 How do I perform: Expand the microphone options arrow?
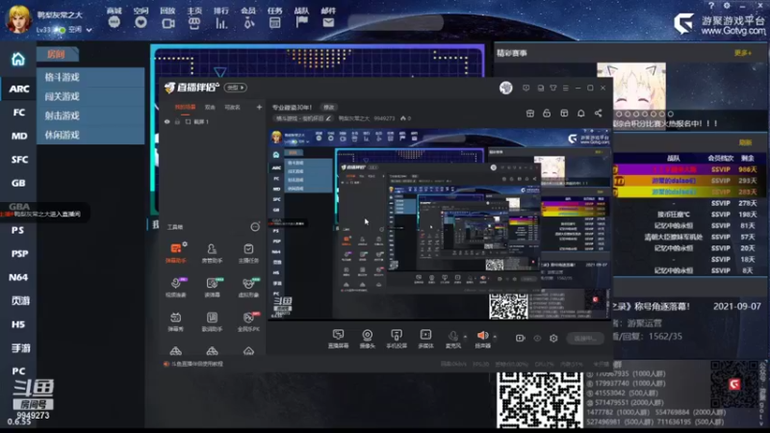(x=465, y=337)
